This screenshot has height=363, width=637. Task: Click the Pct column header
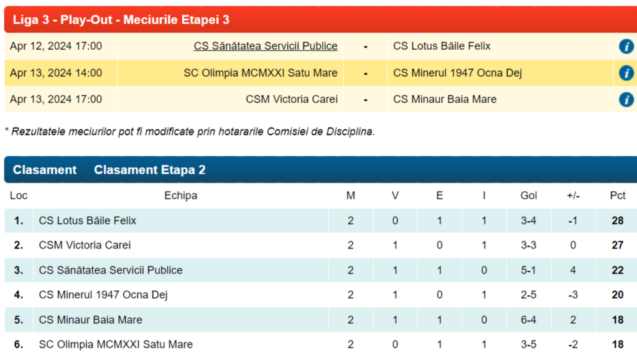click(617, 196)
